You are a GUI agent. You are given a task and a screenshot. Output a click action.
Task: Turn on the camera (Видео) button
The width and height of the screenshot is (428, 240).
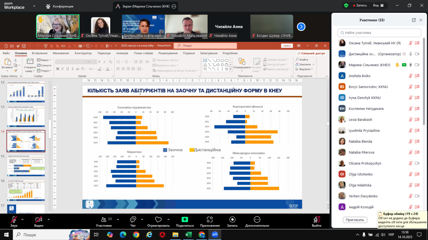[39, 220]
